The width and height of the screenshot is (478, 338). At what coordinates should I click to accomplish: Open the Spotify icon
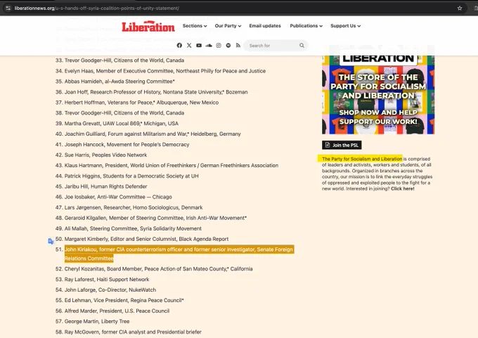[228, 46]
